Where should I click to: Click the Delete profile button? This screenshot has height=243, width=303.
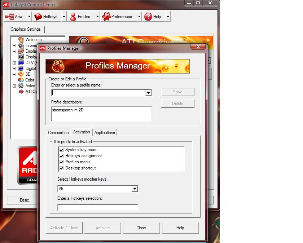tap(178, 103)
